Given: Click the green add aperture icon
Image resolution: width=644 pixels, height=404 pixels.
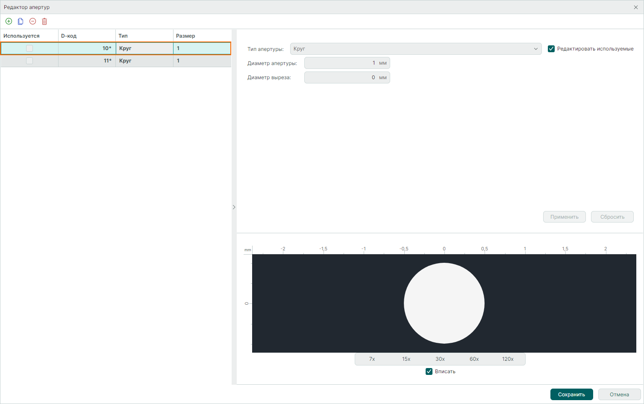Looking at the screenshot, I should click(9, 21).
